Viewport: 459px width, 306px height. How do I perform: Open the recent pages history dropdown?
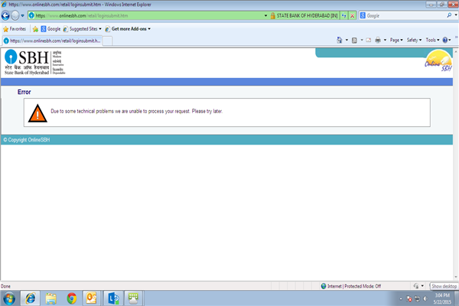coord(22,16)
